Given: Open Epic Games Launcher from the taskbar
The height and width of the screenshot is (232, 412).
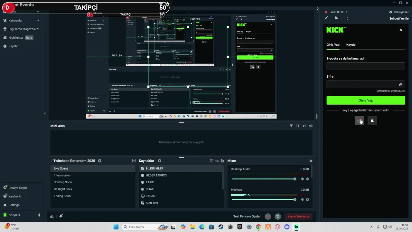Looking at the screenshot, I should 239,227.
